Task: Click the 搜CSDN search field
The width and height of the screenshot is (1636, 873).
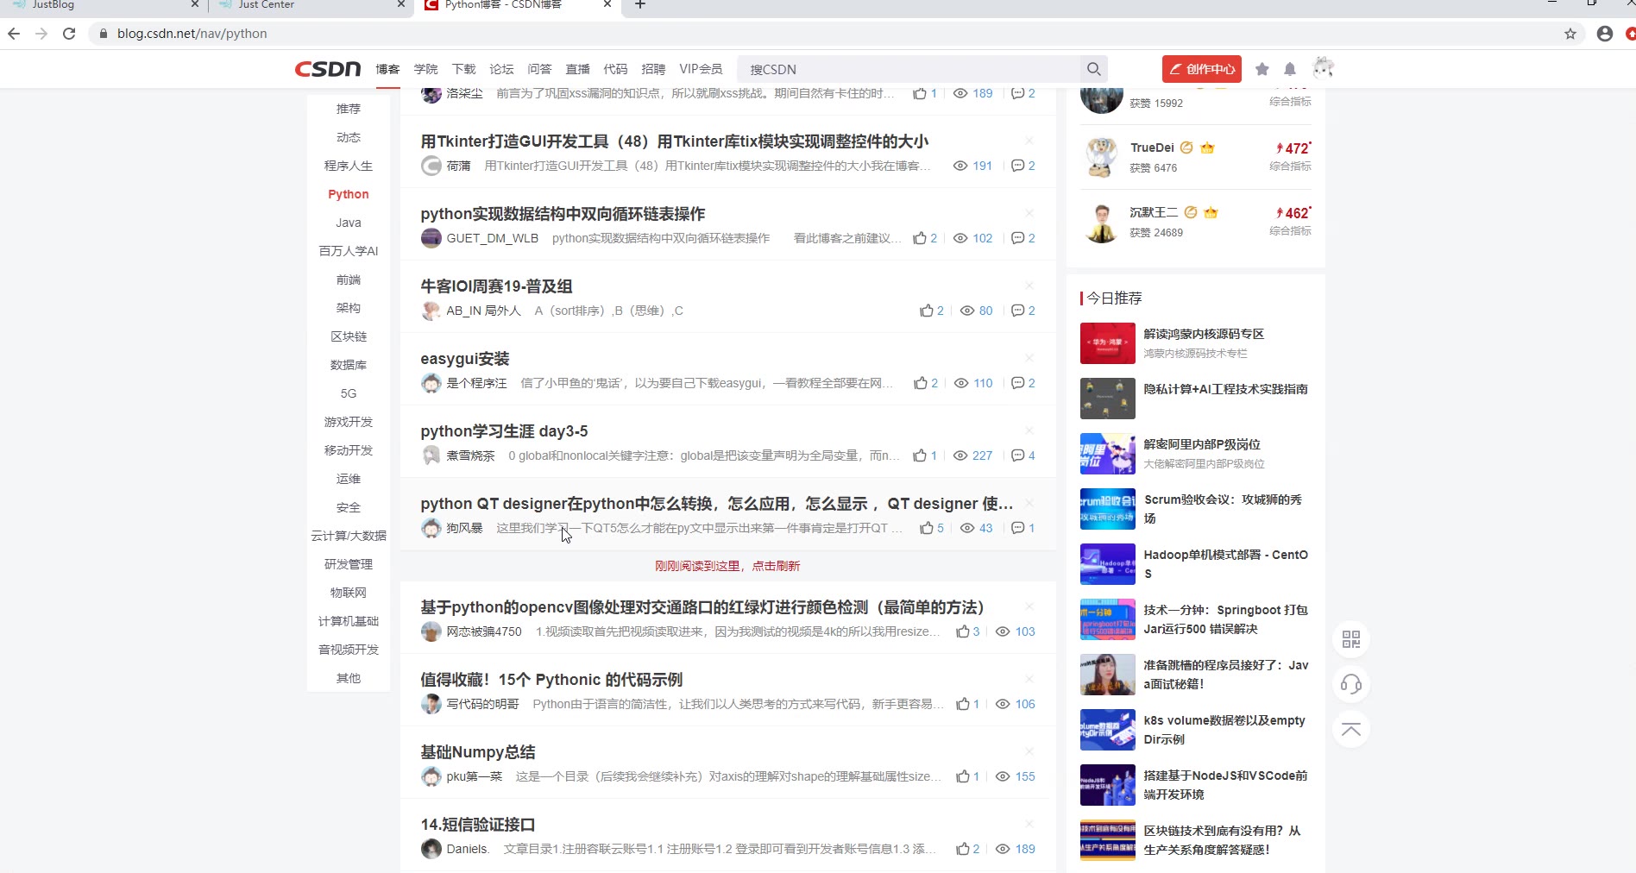Action: pos(909,69)
